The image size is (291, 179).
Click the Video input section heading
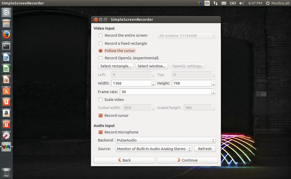click(x=104, y=28)
